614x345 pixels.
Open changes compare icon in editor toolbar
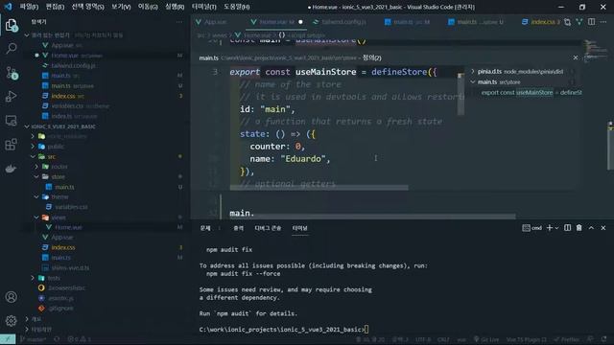click(x=567, y=22)
